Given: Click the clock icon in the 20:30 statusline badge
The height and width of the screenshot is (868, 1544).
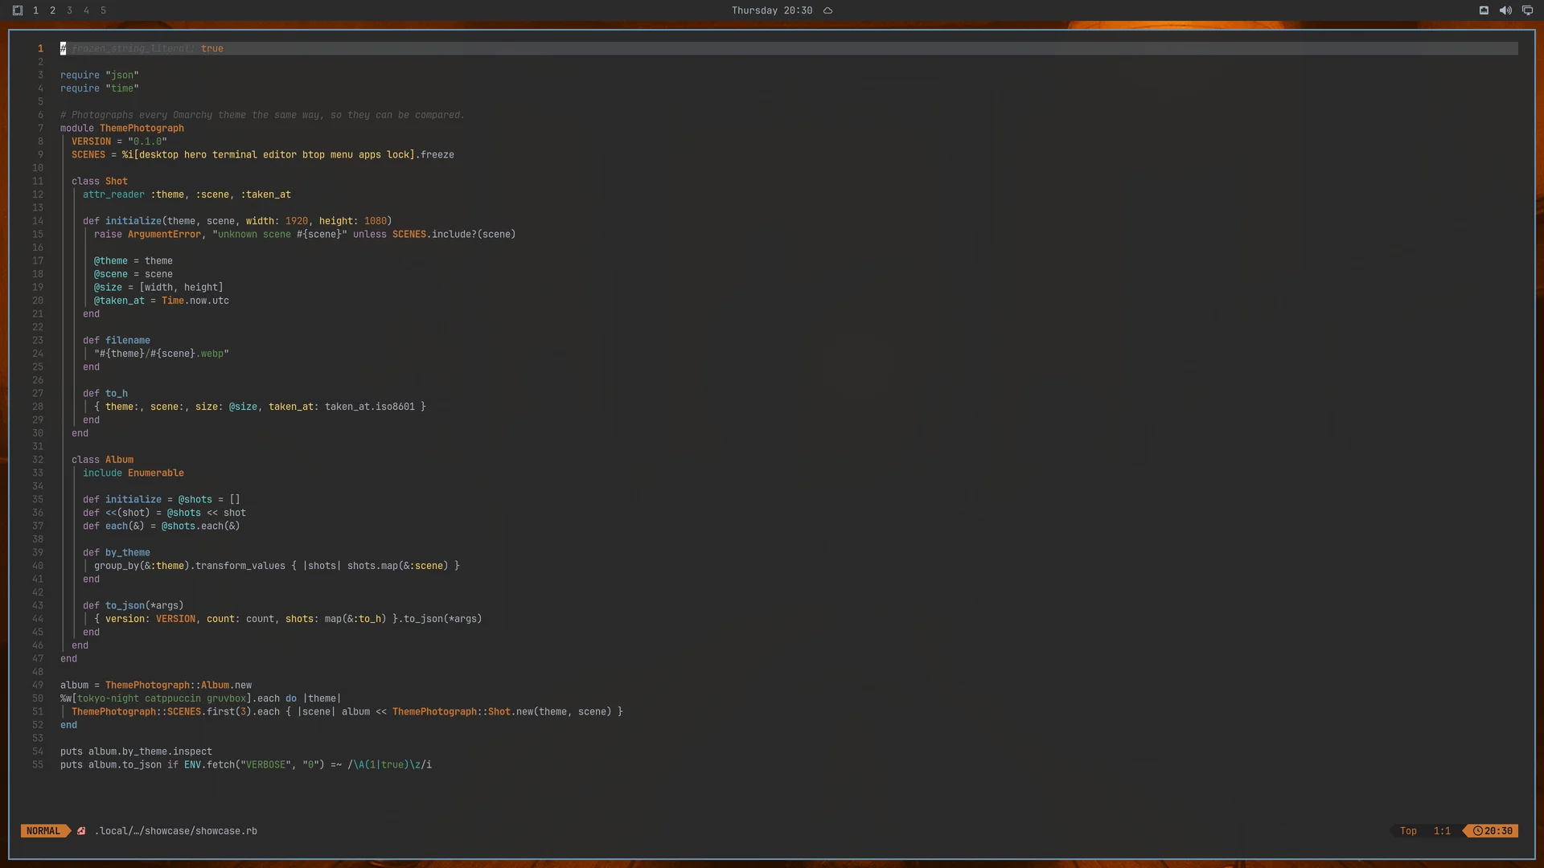Looking at the screenshot, I should (x=1477, y=831).
